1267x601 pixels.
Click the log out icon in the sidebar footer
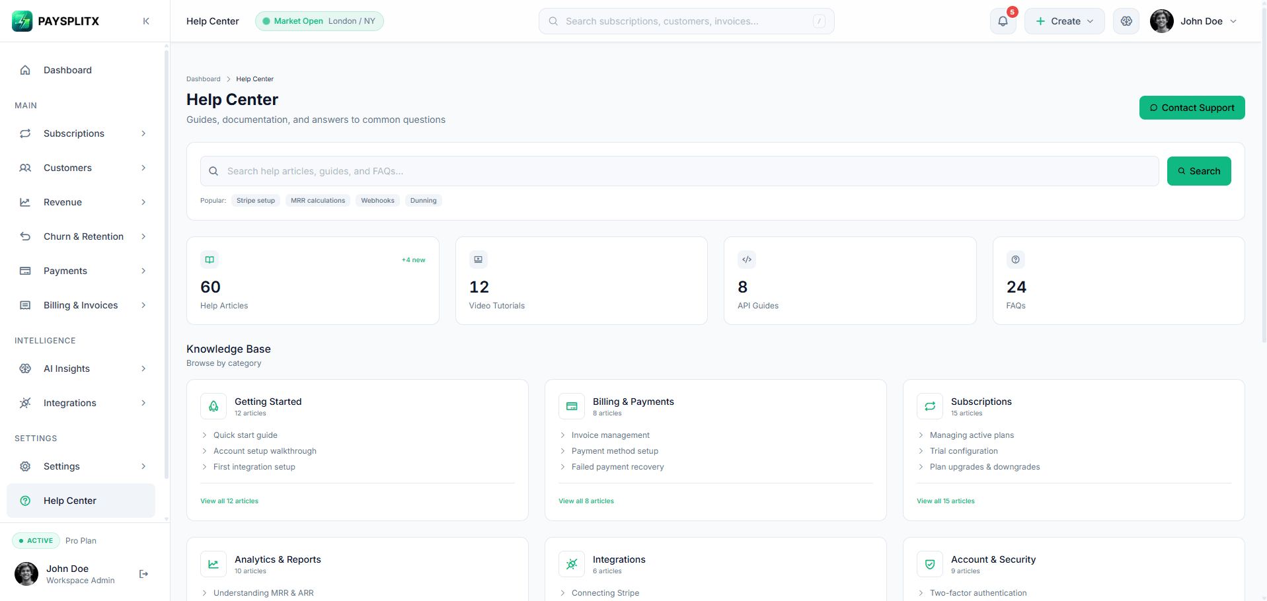click(143, 574)
